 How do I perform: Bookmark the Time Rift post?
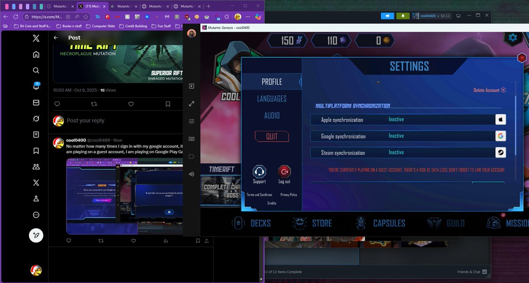coord(168,104)
